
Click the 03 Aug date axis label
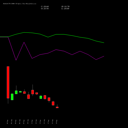tap(7, 122)
